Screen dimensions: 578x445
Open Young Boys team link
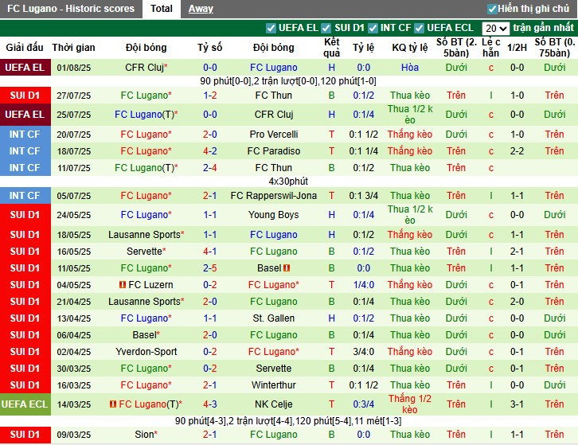pyautogui.click(x=274, y=215)
